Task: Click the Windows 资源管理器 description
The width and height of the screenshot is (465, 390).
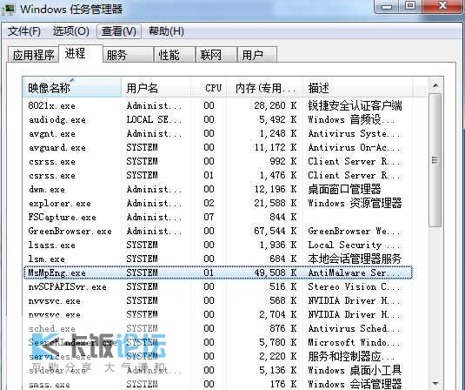Action: click(x=355, y=203)
